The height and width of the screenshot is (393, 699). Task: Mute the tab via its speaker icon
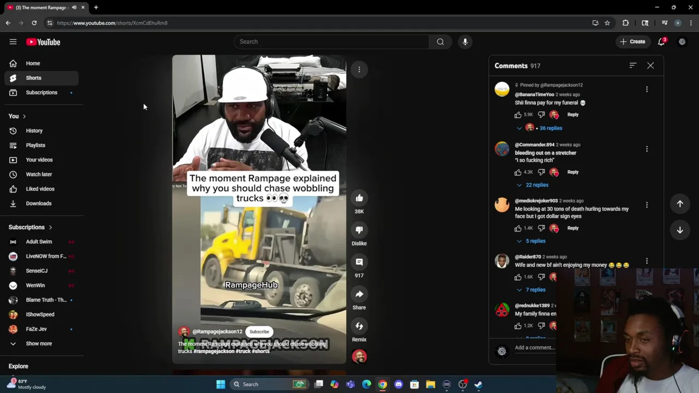[x=74, y=7]
